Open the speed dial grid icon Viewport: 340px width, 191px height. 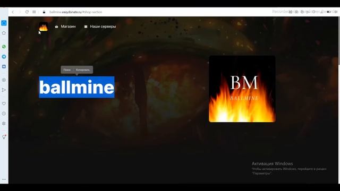34,12
